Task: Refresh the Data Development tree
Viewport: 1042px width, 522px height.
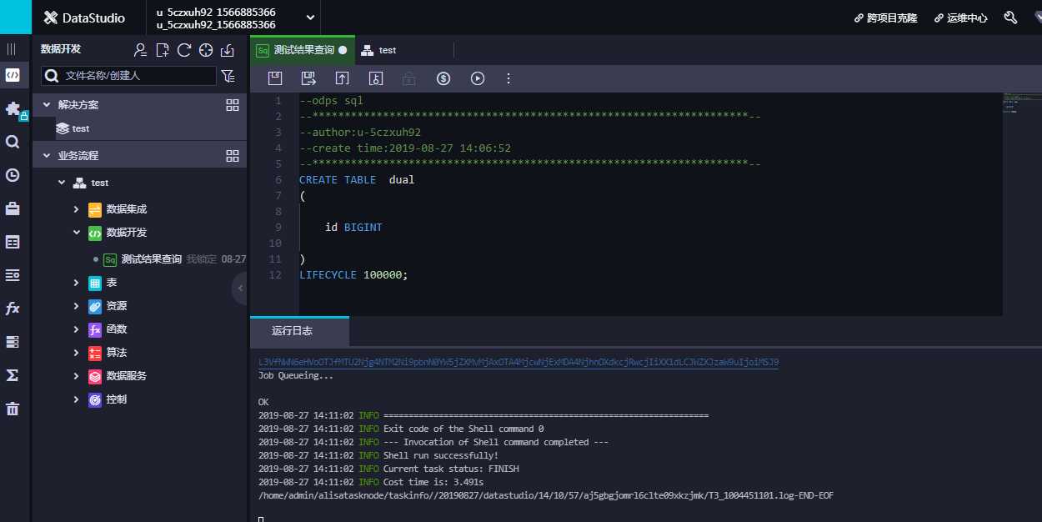Action: [x=184, y=50]
